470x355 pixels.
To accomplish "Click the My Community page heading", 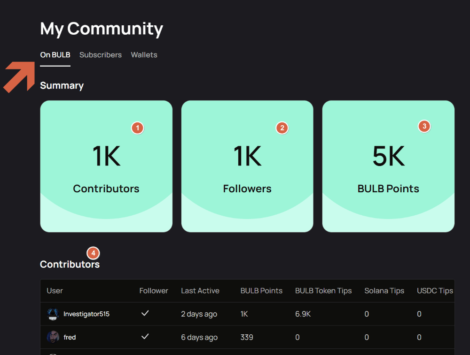I will coord(102,29).
